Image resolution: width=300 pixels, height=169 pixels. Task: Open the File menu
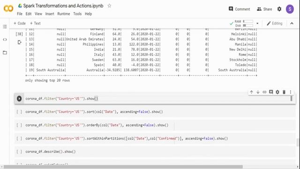pyautogui.click(x=20, y=14)
